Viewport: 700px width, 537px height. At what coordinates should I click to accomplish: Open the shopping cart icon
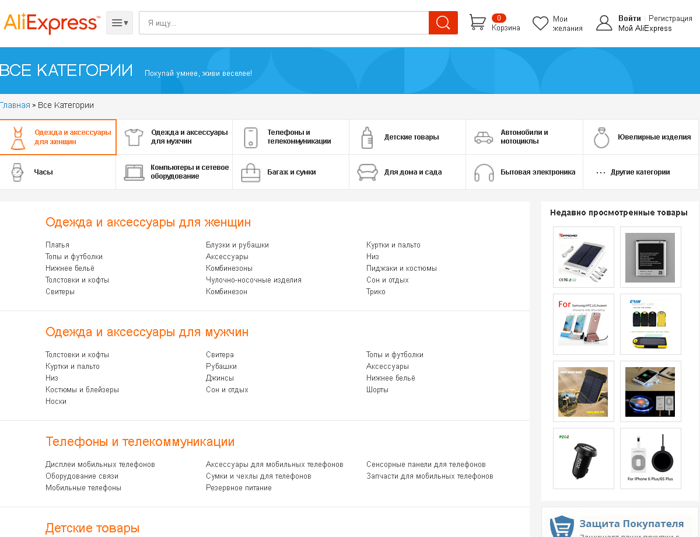point(477,23)
